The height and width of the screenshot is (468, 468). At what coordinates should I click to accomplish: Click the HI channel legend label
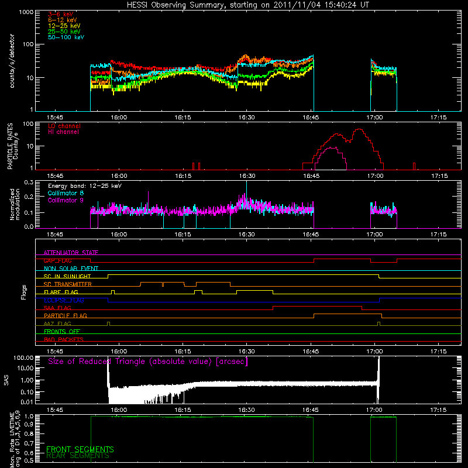[63, 132]
